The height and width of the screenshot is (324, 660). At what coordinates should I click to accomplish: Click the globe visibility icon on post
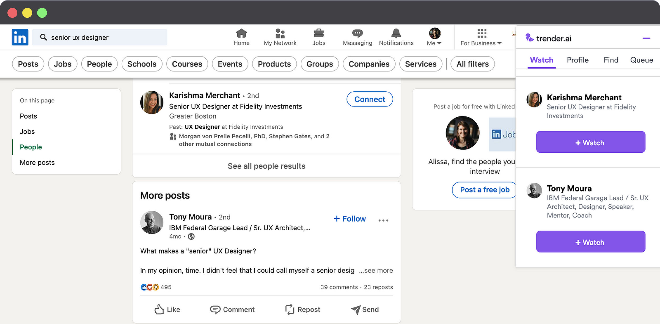coord(191,236)
